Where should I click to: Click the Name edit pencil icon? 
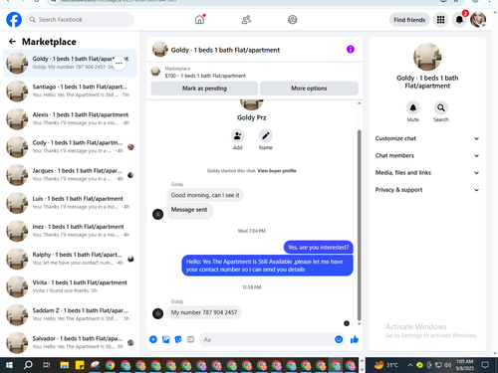coord(266,136)
